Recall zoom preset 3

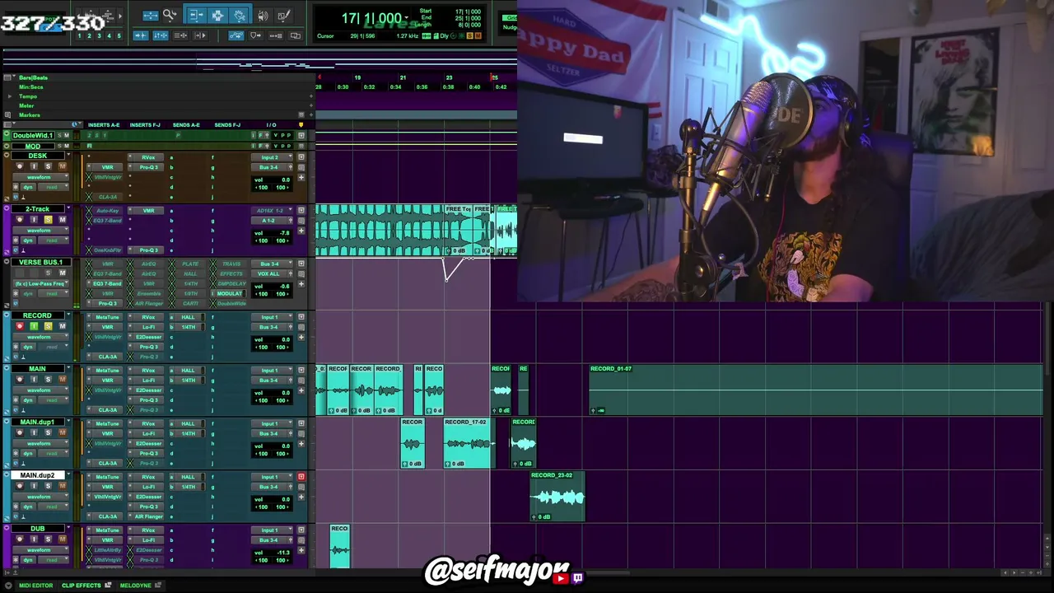99,35
